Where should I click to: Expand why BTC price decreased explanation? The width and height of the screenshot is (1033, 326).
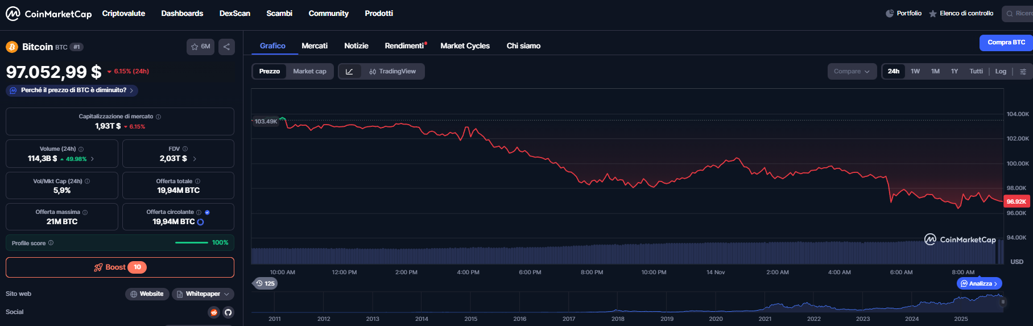point(72,90)
